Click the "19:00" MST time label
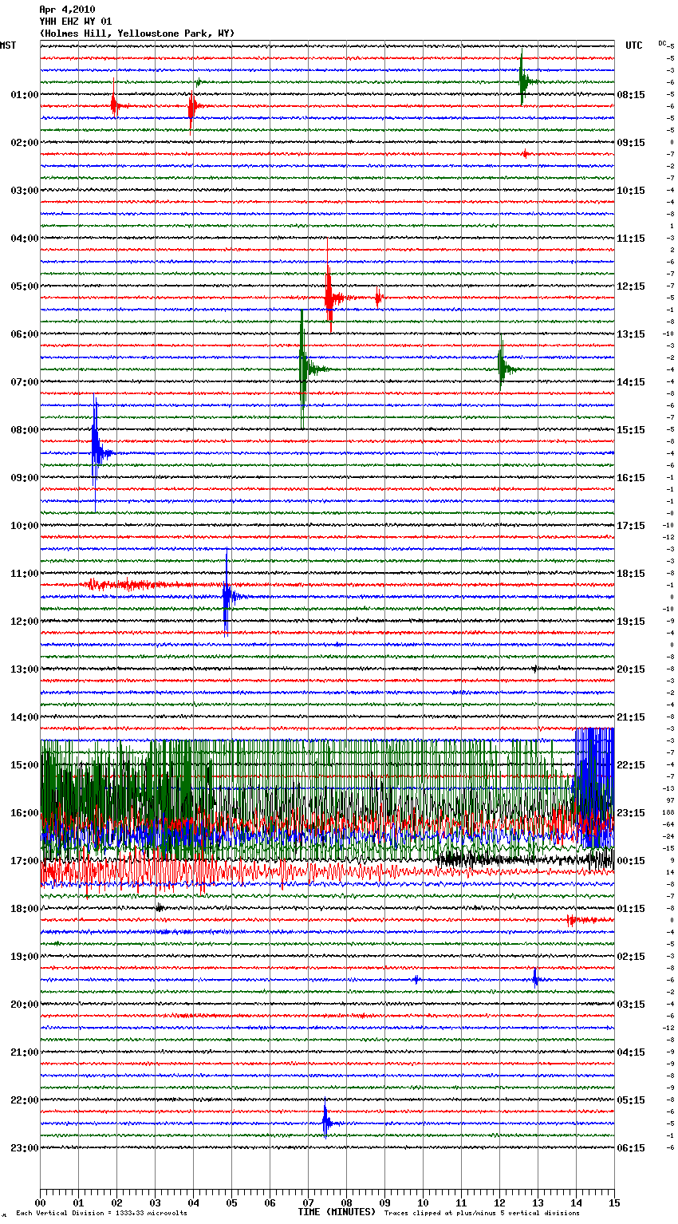 [25, 957]
